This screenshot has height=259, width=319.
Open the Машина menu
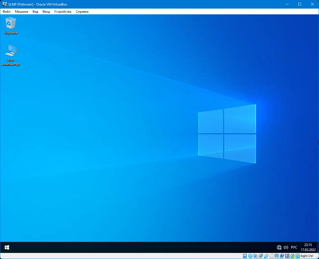pos(21,12)
